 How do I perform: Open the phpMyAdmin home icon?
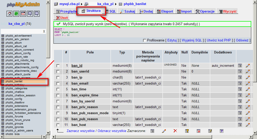click(10, 14)
